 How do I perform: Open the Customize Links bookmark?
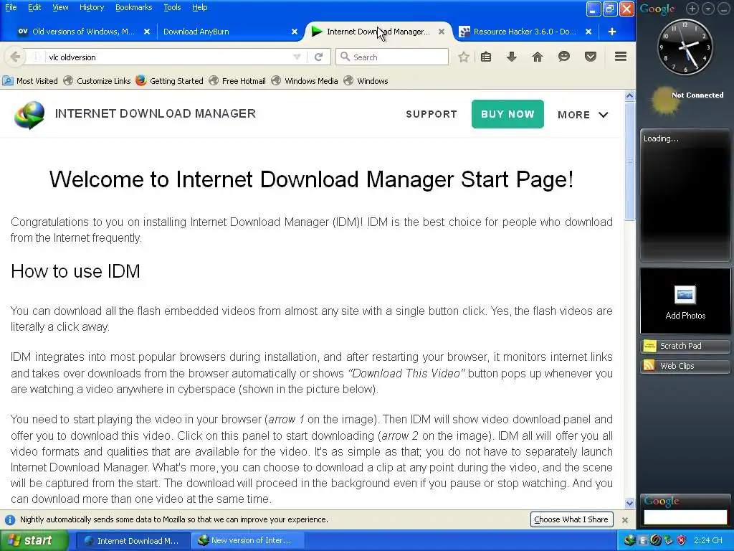[97, 81]
